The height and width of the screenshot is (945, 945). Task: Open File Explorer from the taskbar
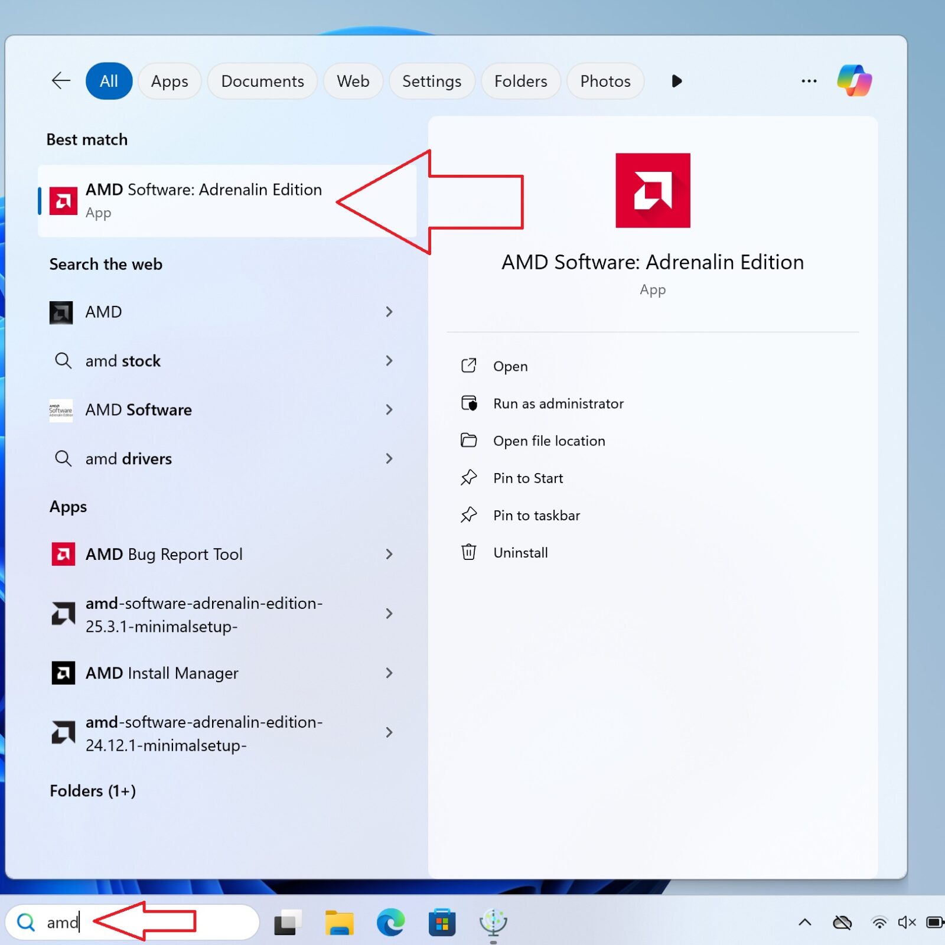click(x=339, y=922)
